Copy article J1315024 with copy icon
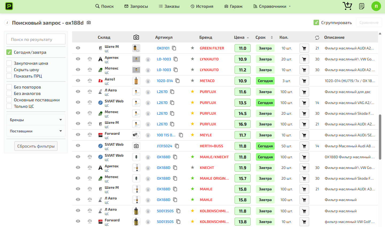 tap(177, 146)
